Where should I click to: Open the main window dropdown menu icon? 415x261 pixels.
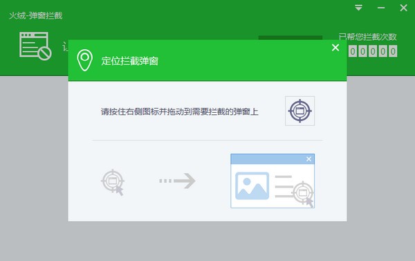[x=358, y=8]
